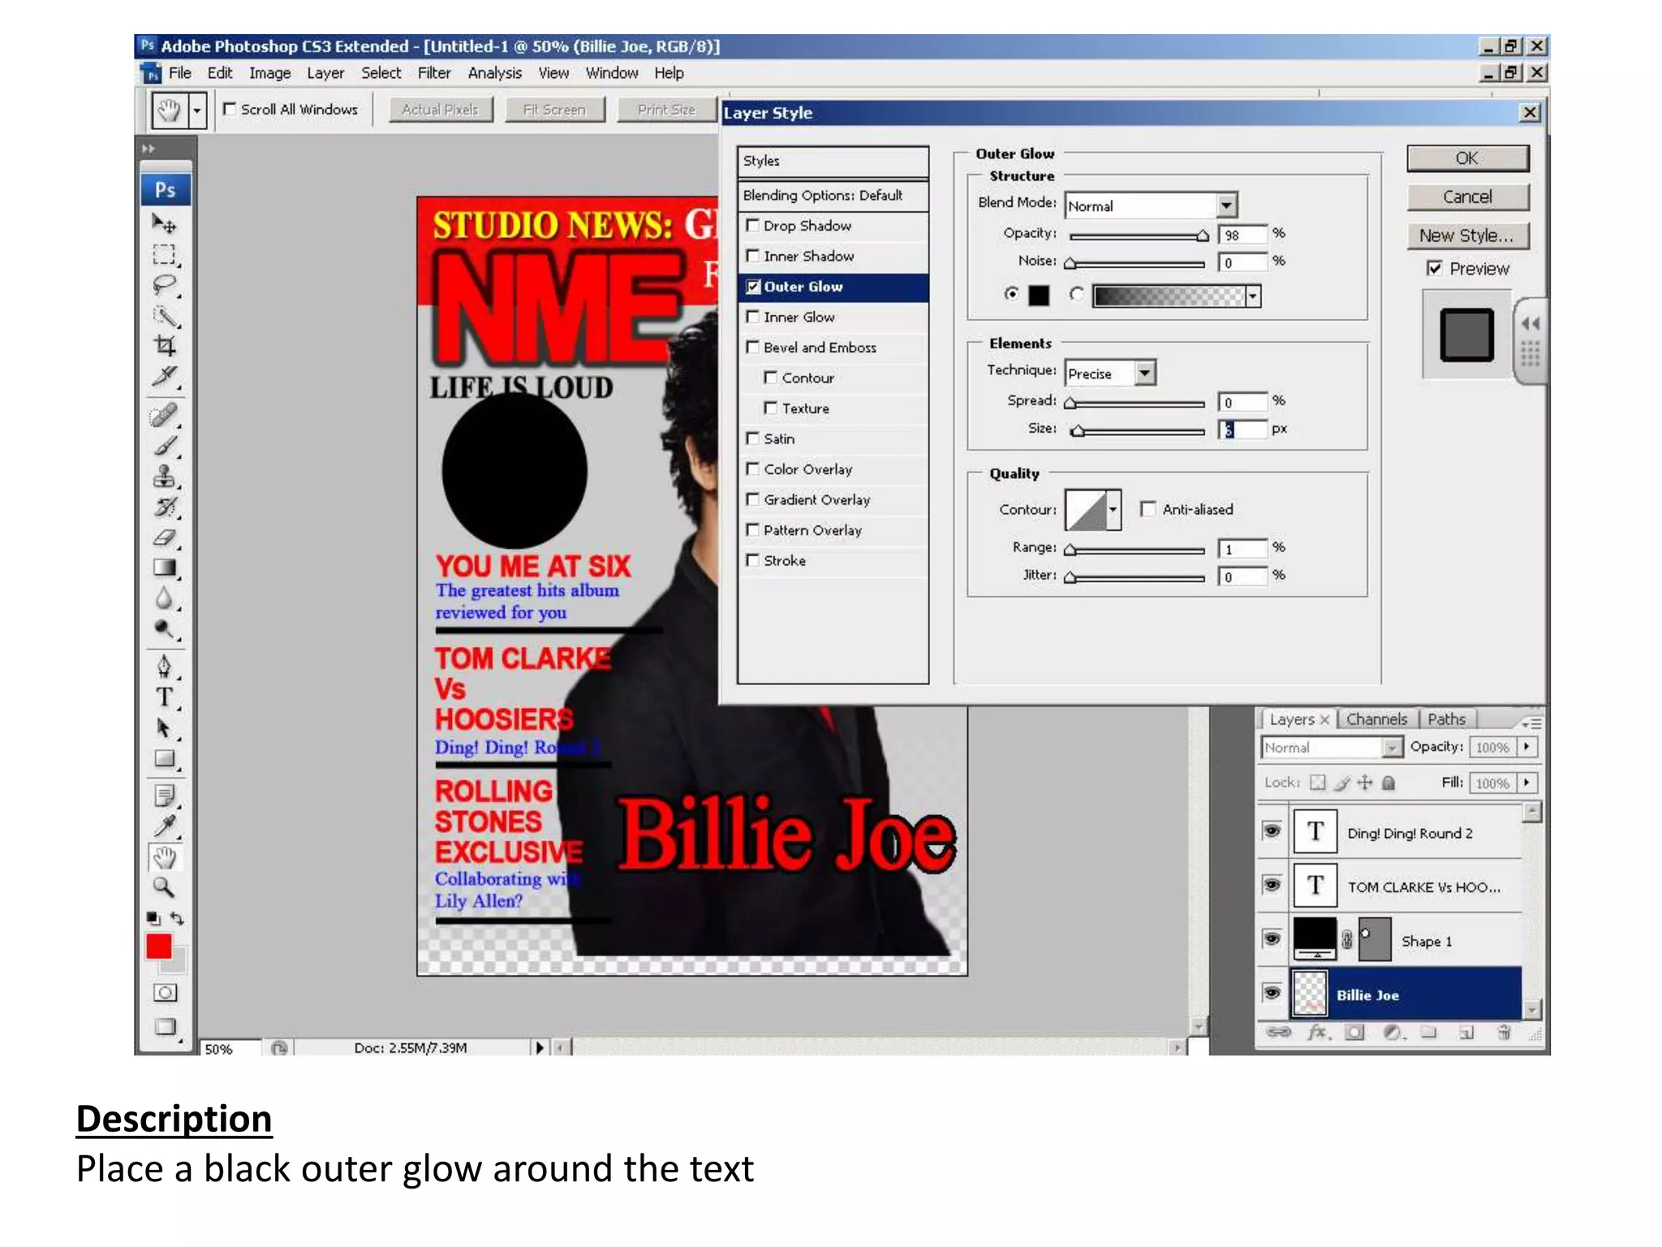Click the red foreground color swatch
This screenshot has width=1662, height=1247.
(159, 947)
